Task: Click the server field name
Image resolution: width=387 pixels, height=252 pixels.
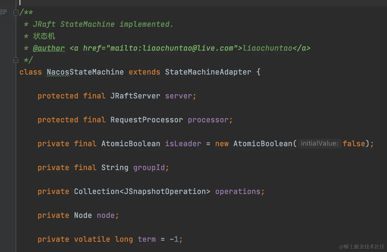Action: click(178, 96)
